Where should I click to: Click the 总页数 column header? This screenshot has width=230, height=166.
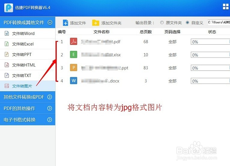pos(146,32)
